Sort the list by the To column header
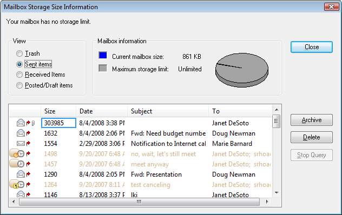342x215 pixels. (x=240, y=111)
